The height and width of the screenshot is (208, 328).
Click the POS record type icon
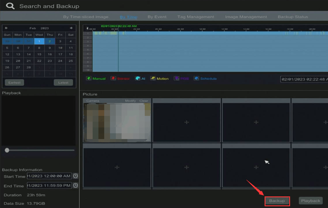[176, 79]
